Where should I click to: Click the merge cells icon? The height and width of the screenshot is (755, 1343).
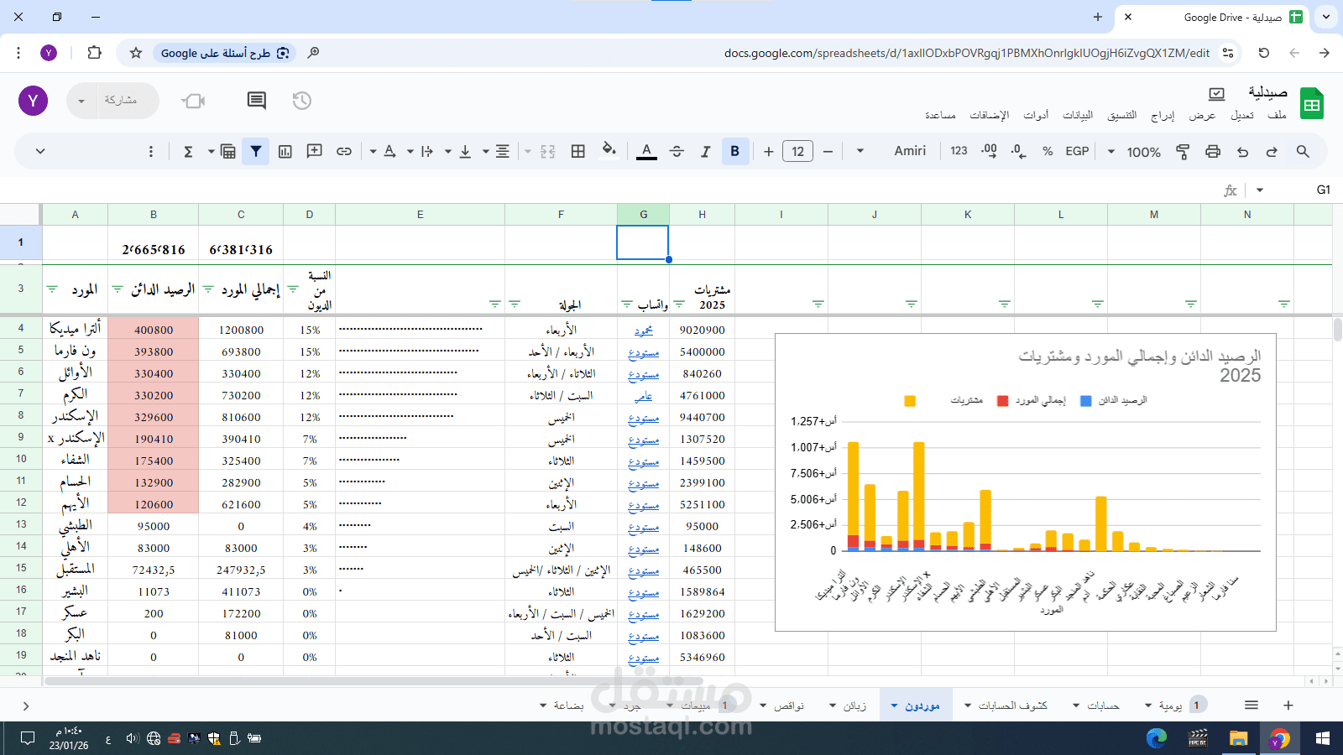548,152
